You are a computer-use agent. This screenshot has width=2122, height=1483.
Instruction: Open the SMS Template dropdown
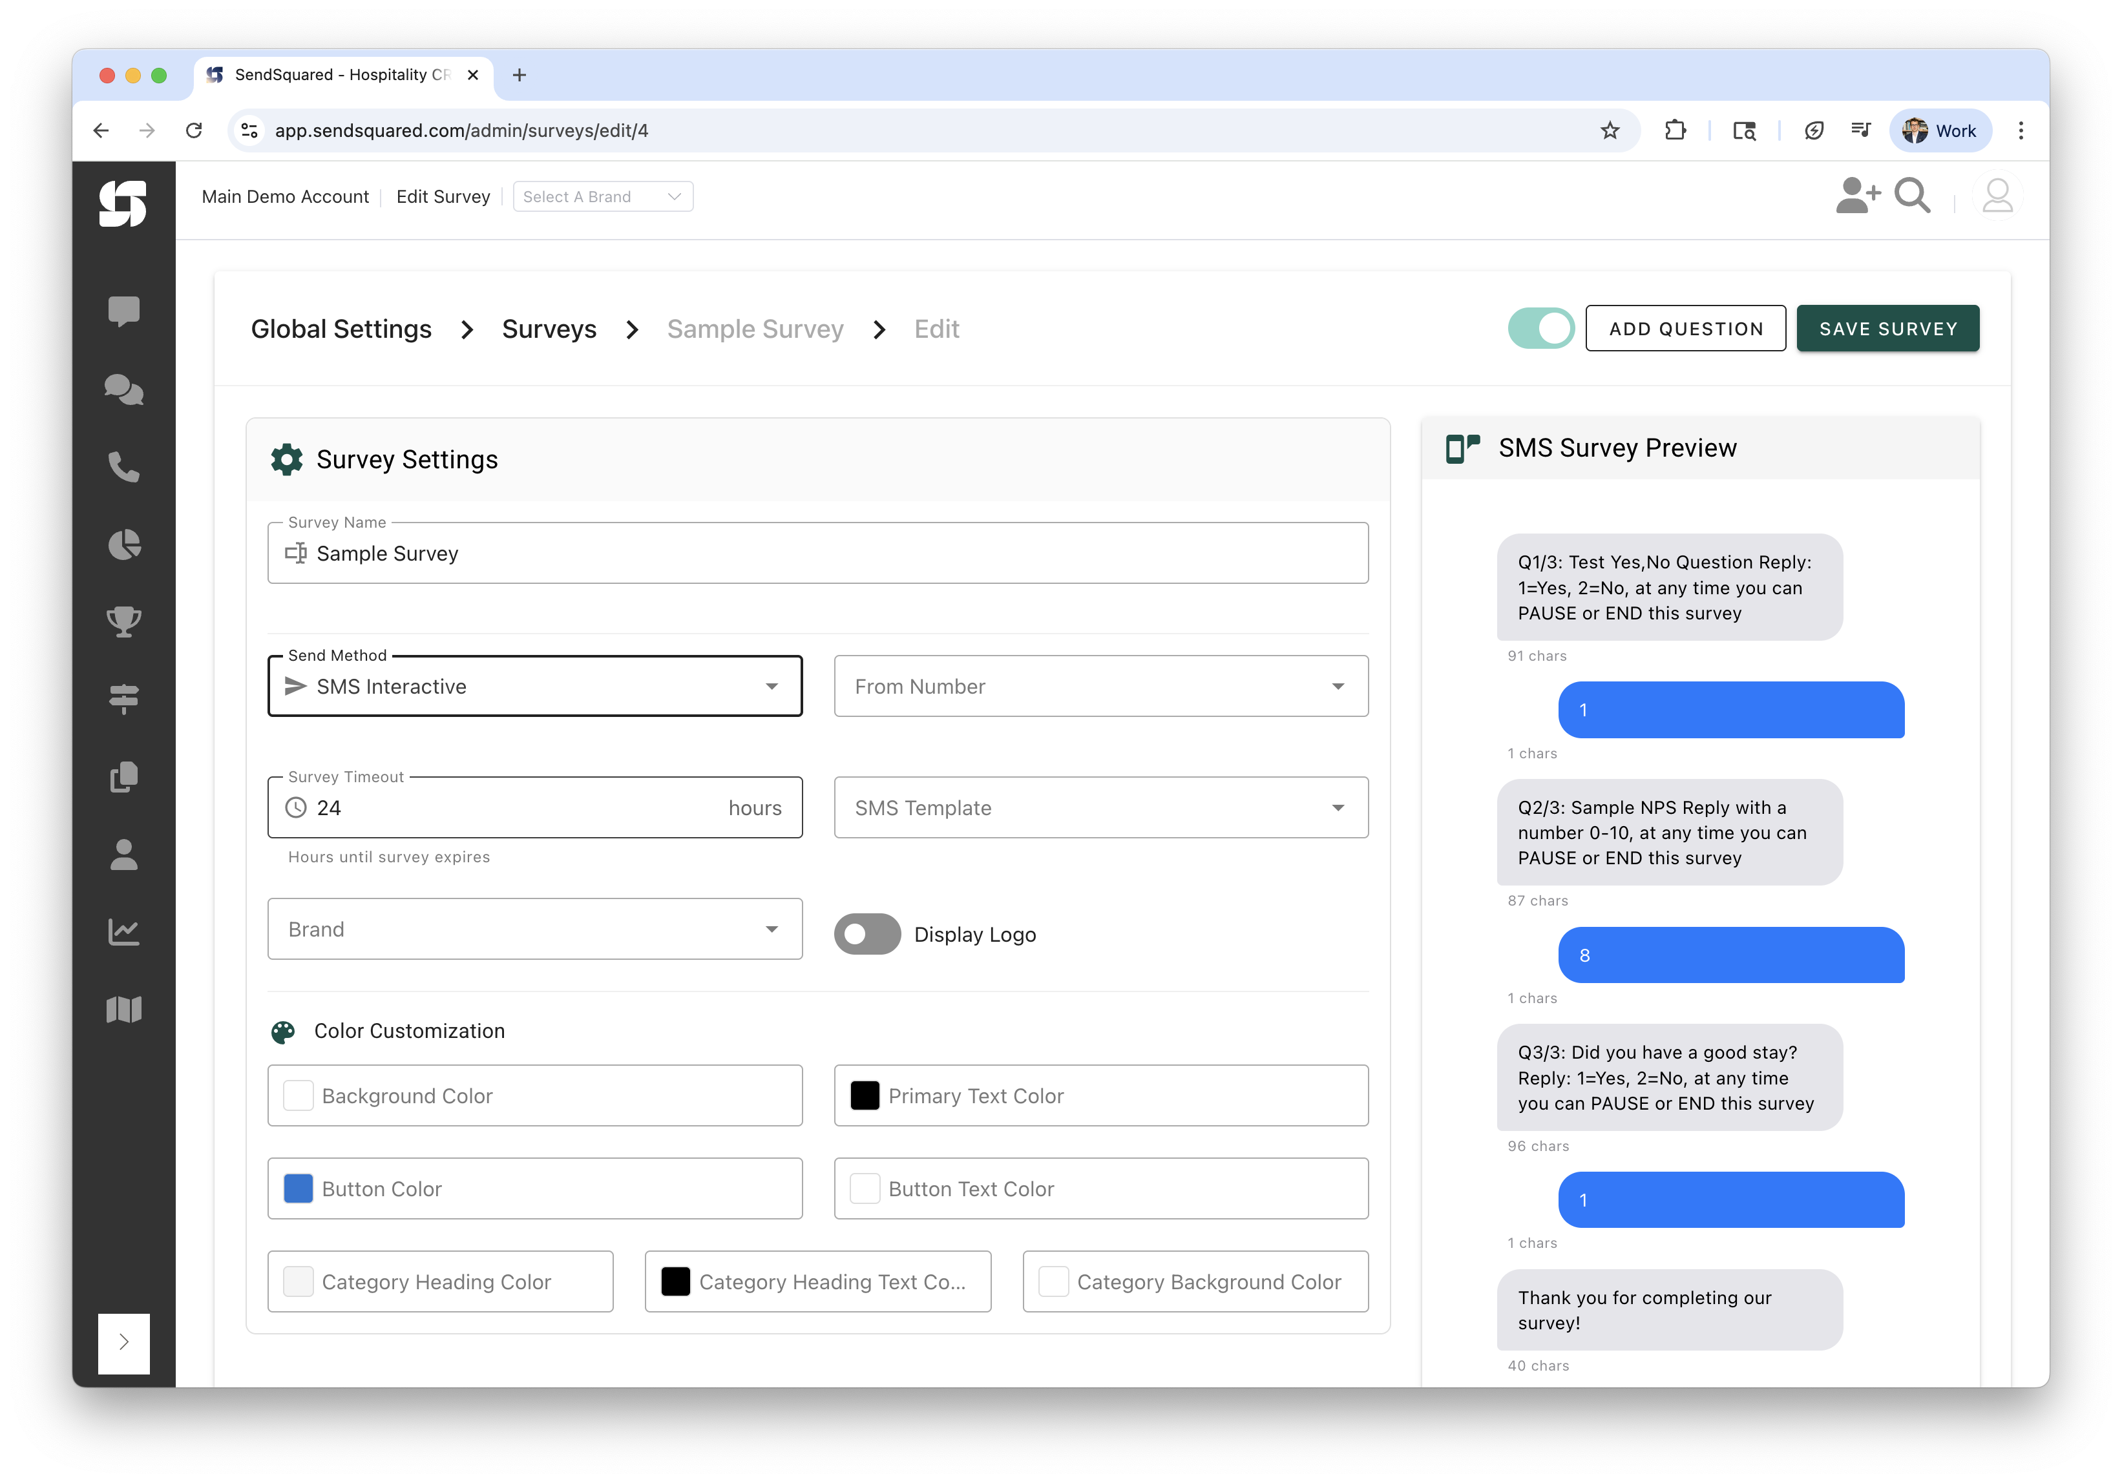[x=1100, y=807]
